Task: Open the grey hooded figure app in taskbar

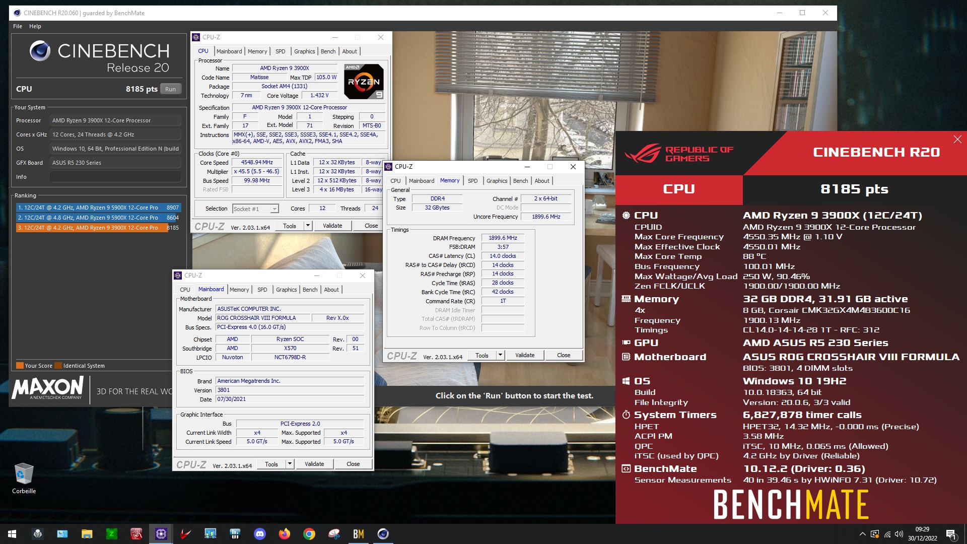Action: coord(38,534)
